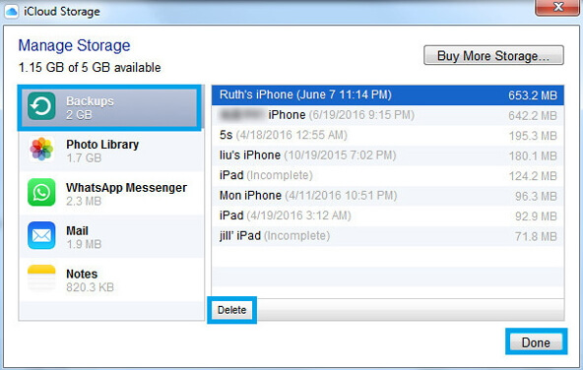583x370 pixels.
Task: Open the Photo Library 1.7 GB category
Action: coord(111,151)
